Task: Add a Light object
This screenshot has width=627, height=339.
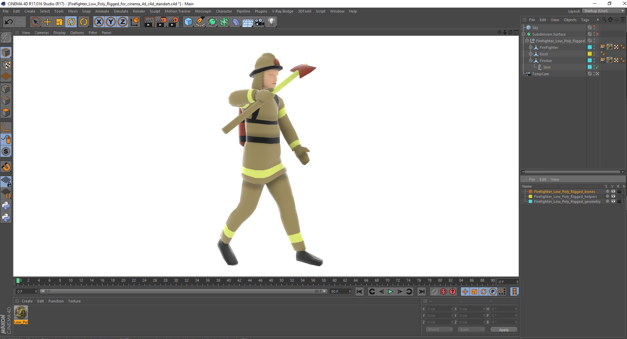Action: [x=272, y=22]
